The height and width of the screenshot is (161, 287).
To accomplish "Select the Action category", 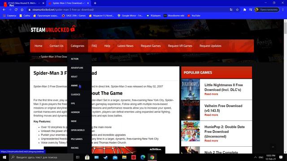I will (x=75, y=59).
